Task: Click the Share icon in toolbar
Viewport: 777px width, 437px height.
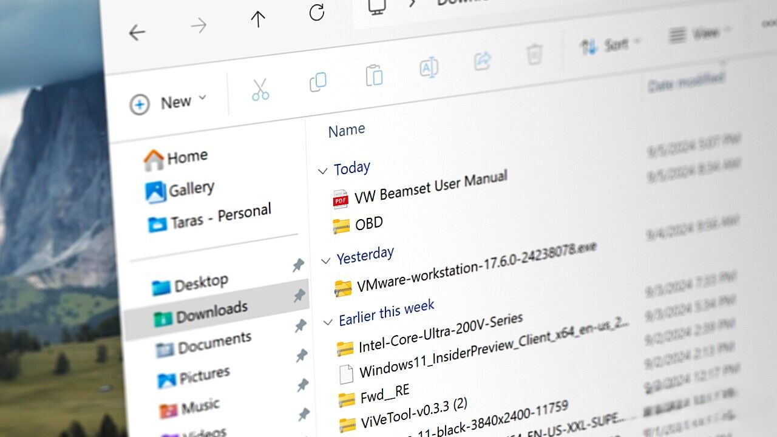Action: [483, 60]
